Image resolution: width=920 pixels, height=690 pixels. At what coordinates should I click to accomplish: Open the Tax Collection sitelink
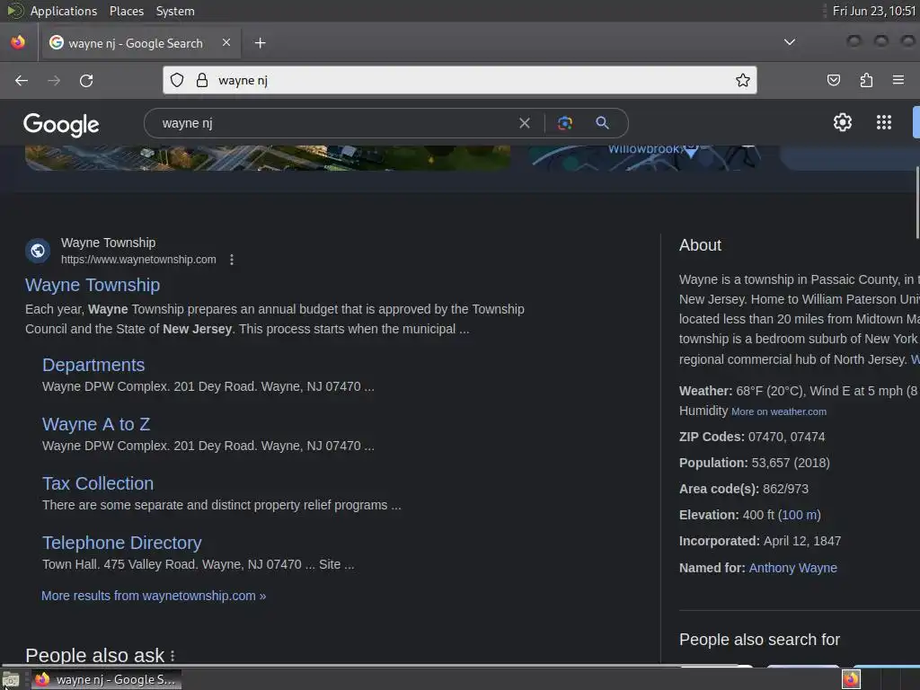98,482
